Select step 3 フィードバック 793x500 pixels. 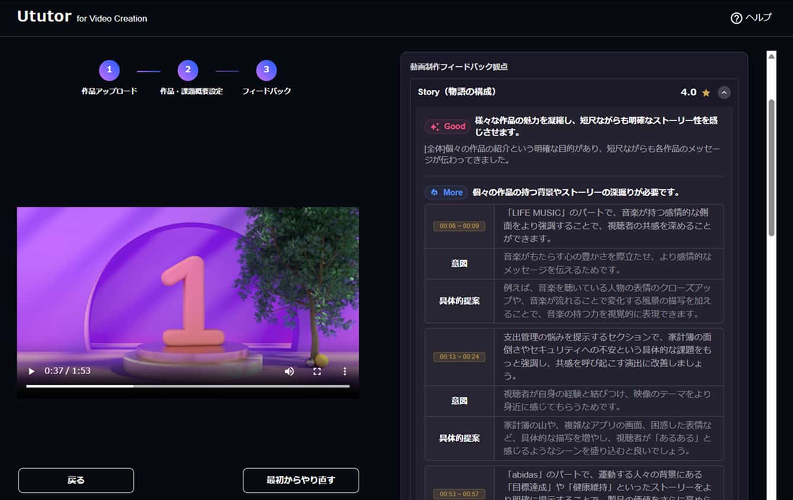pos(266,69)
